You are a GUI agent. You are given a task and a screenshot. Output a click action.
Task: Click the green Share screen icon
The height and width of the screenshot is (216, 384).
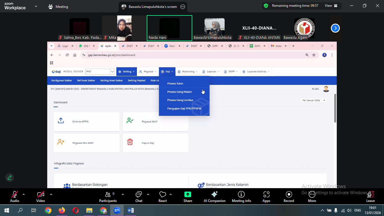tap(188, 194)
